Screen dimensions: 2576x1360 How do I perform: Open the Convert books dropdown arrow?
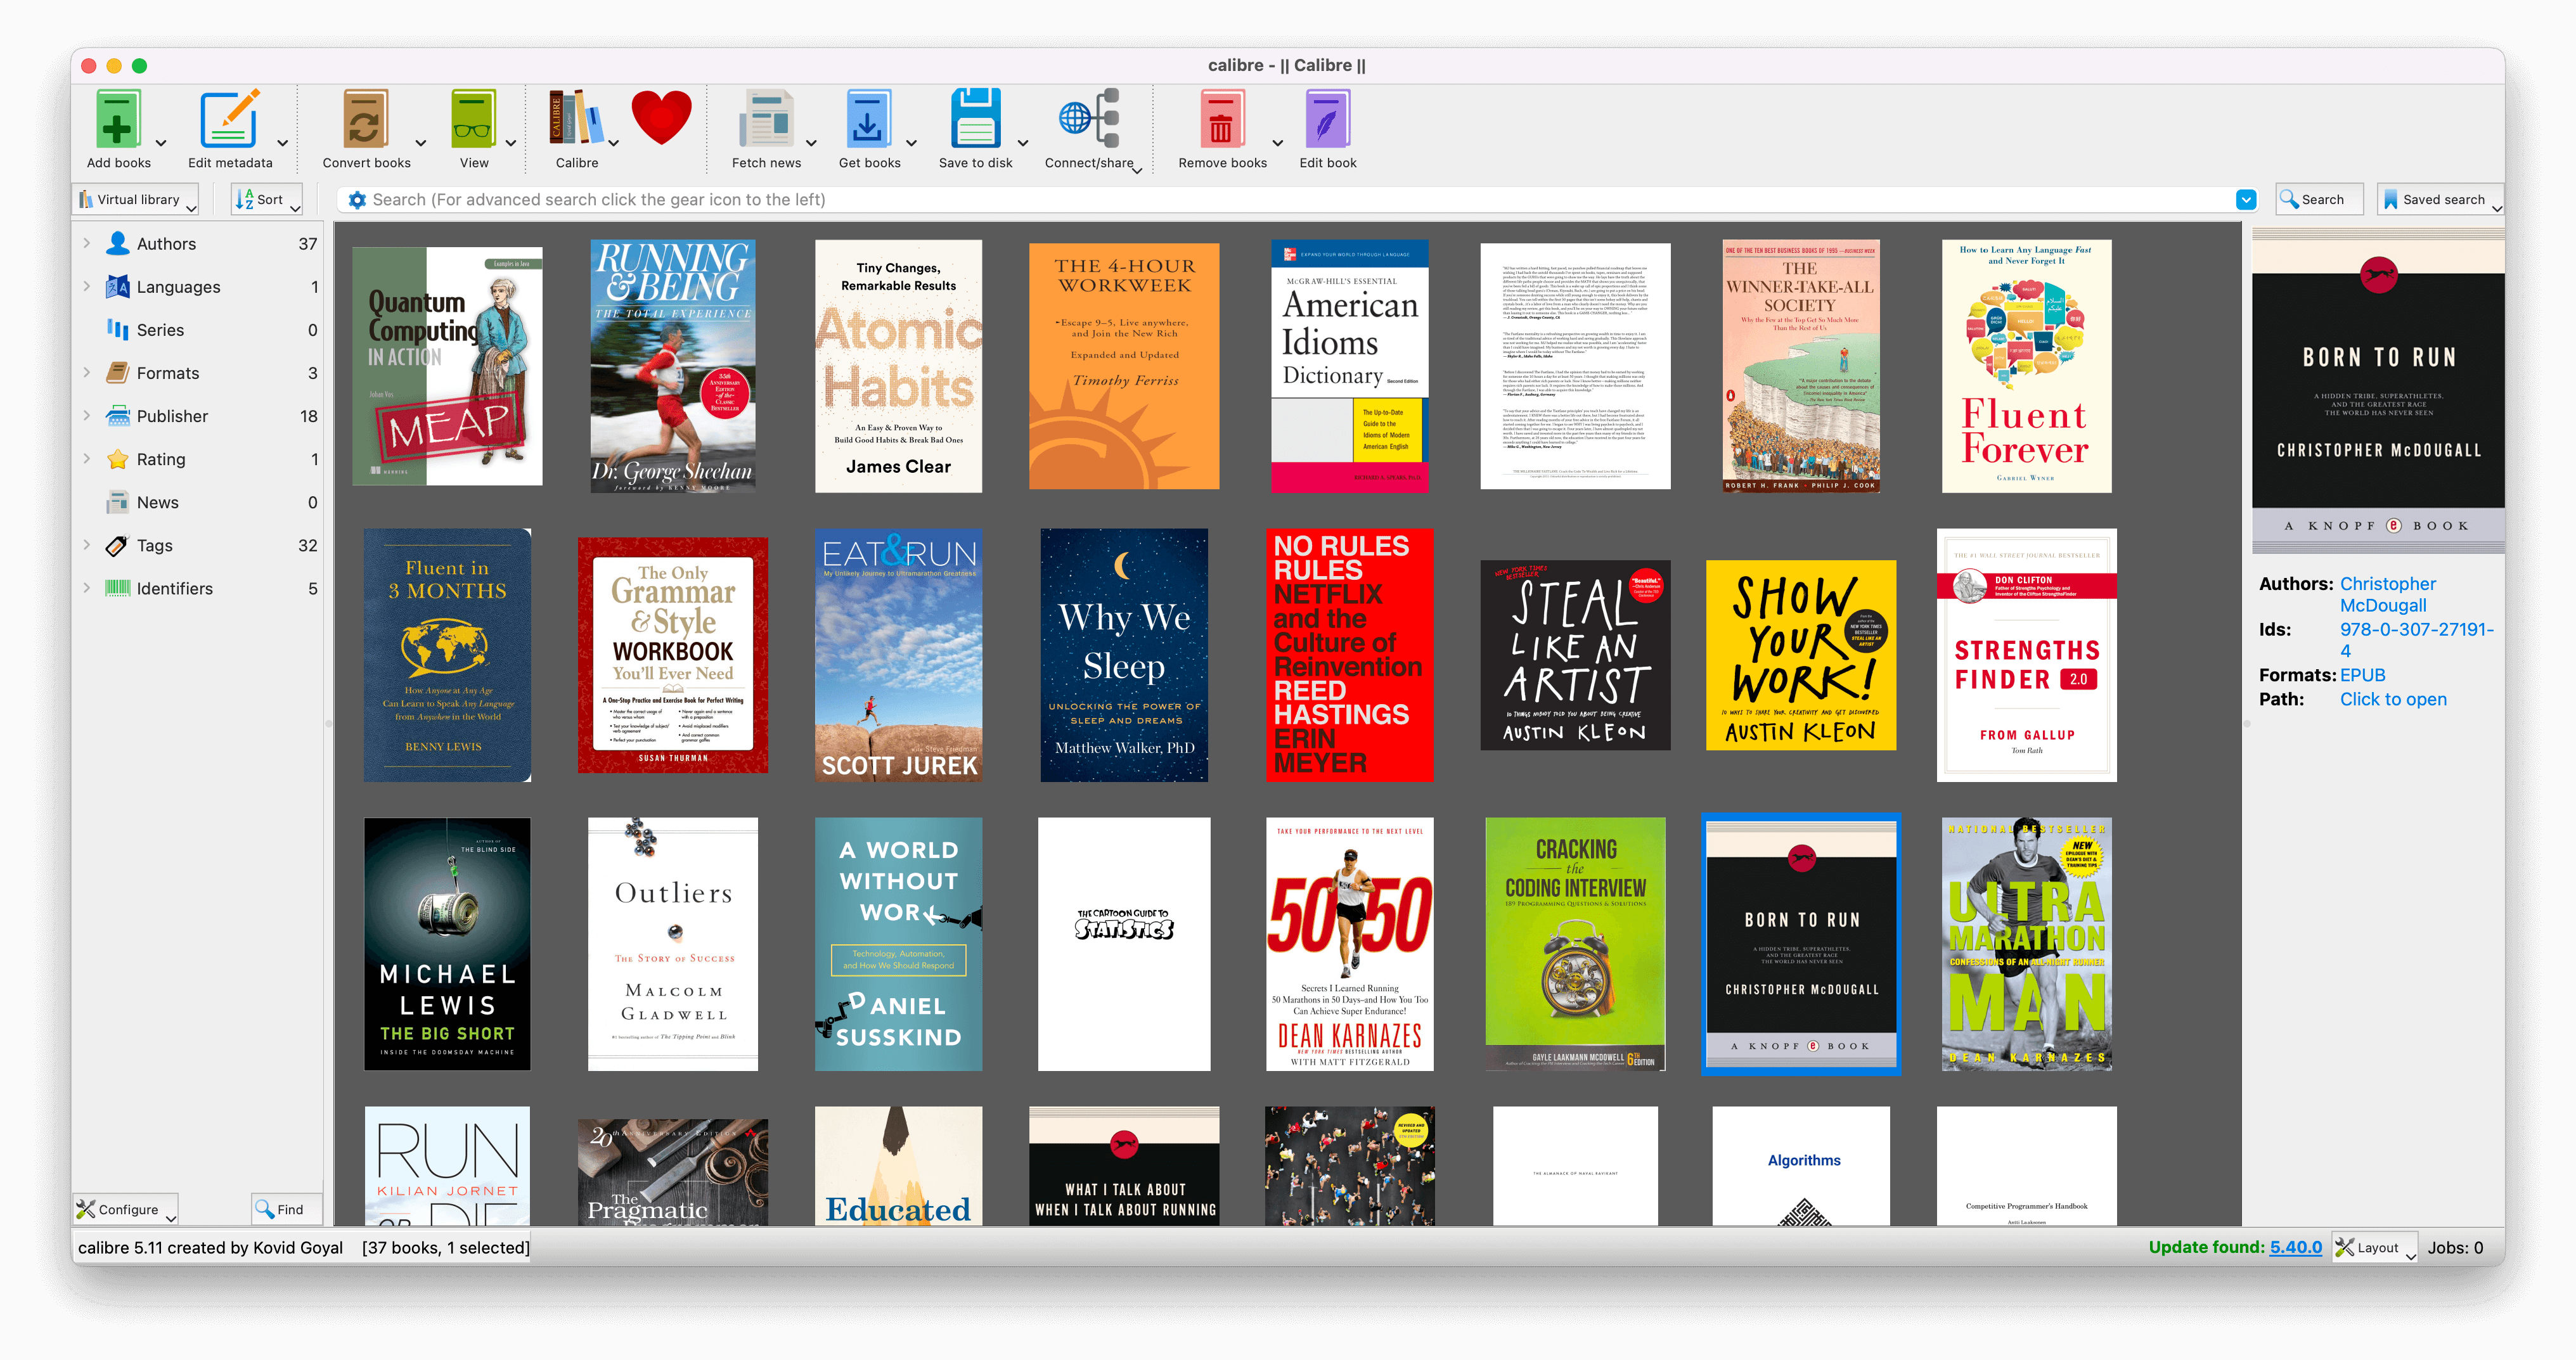point(420,143)
